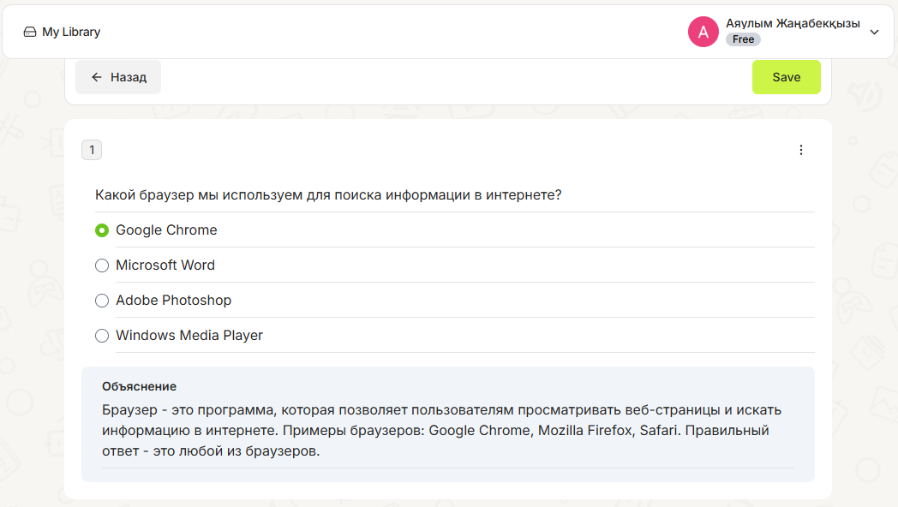Click the left arrow icon beside Назад
The height and width of the screenshot is (507, 898).
click(97, 77)
